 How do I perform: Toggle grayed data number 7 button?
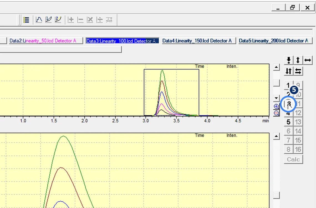click(x=288, y=140)
